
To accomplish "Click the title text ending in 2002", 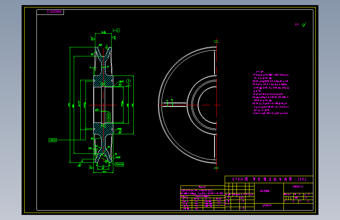I will point(269,179).
